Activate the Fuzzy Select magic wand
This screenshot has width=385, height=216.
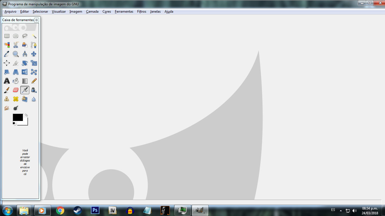coord(34,36)
